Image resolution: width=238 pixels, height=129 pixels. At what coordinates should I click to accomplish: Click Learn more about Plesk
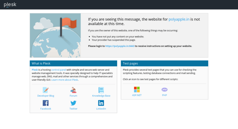click(x=65, y=80)
